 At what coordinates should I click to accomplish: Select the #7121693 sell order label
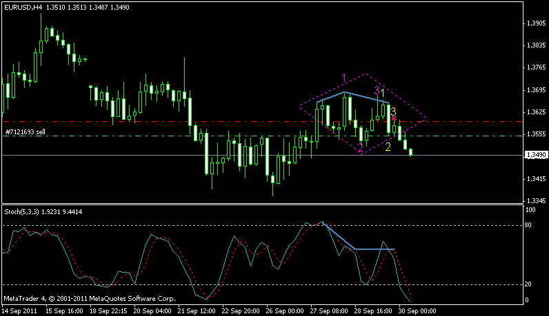click(x=26, y=132)
